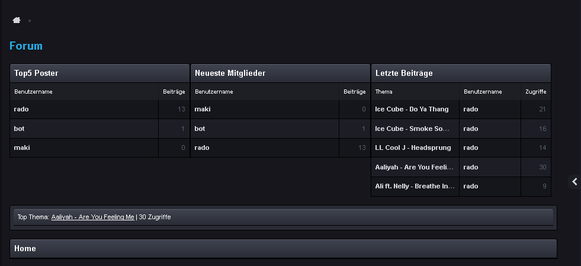Open bot profile in Neueste Mitglieder
The height and width of the screenshot is (266, 581).
pos(200,129)
